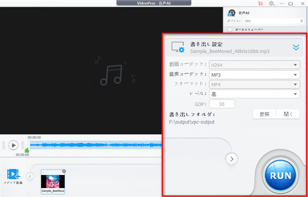Click the 音声AI panel icon

click(232, 13)
